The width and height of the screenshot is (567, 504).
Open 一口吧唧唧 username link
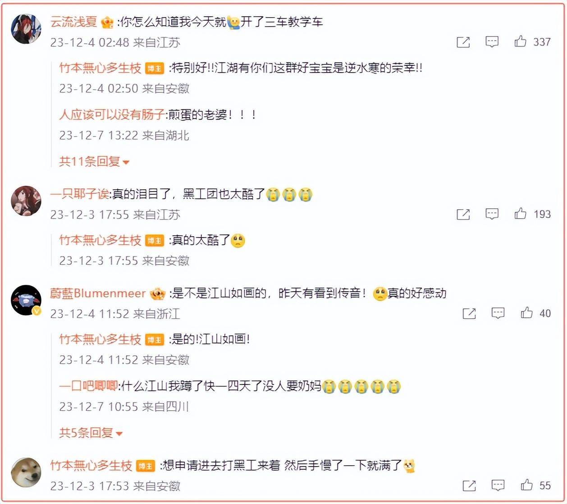point(88,386)
